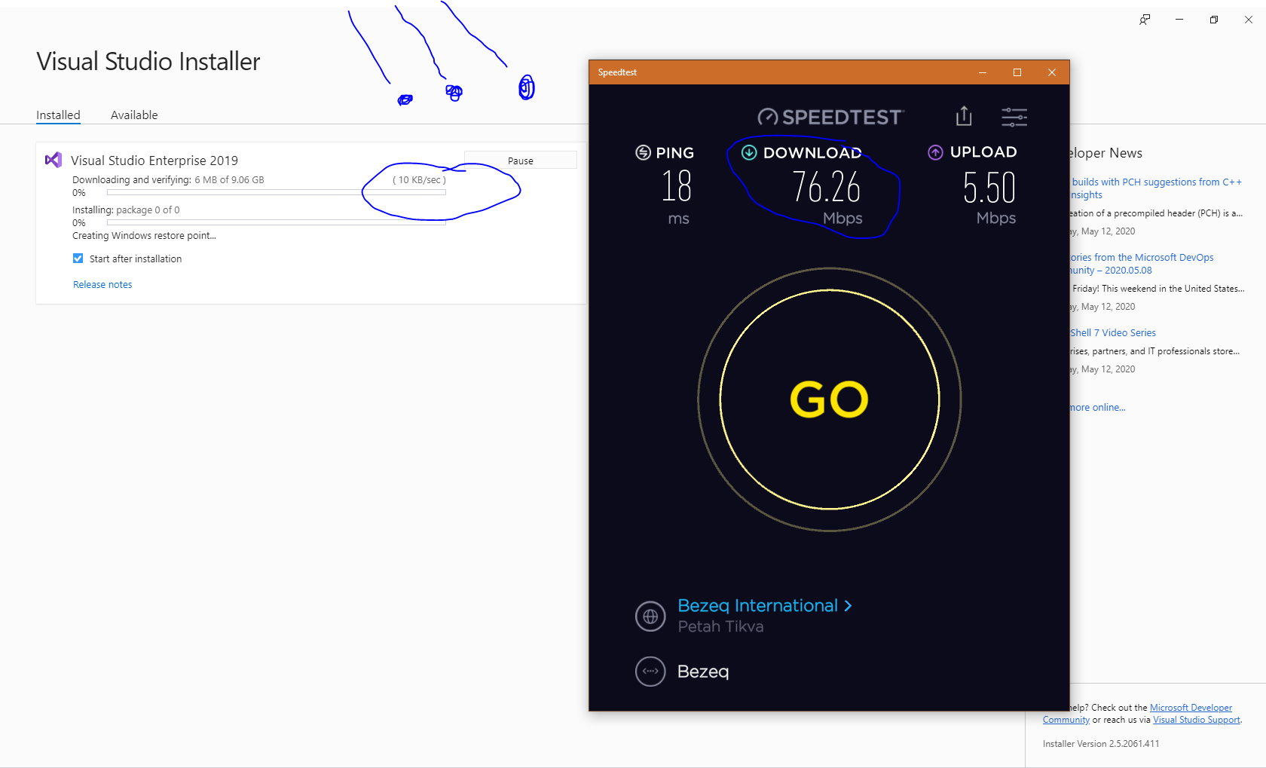Click the 76.26 download speed value
1266x768 pixels.
[x=826, y=187]
